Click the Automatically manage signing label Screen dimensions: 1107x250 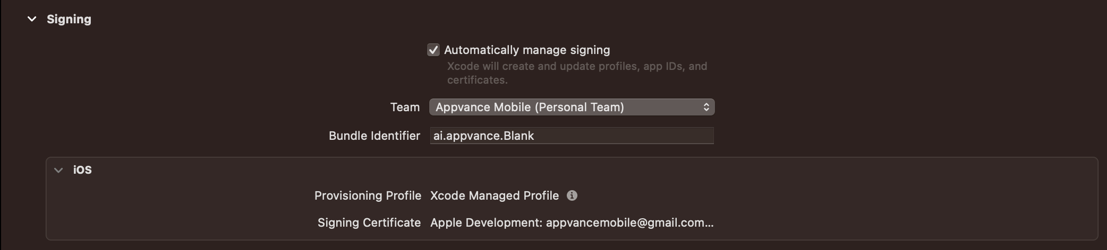pos(527,50)
